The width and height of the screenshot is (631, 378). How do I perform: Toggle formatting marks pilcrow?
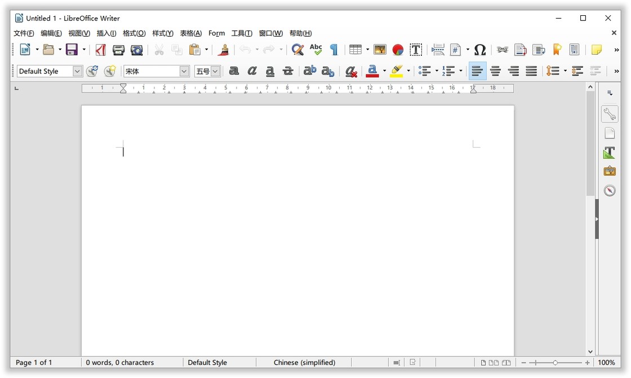334,50
